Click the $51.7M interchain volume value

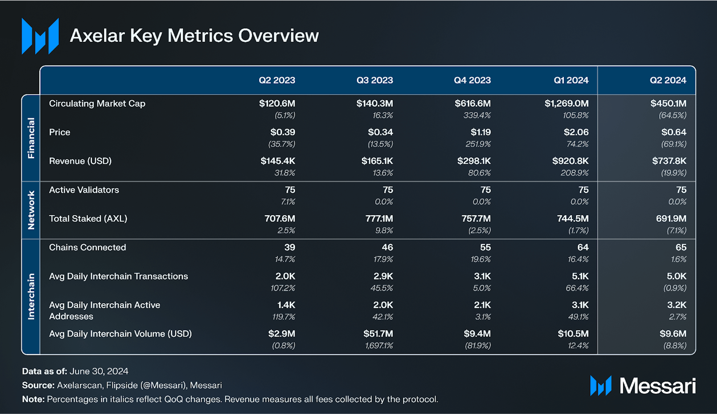click(x=378, y=334)
